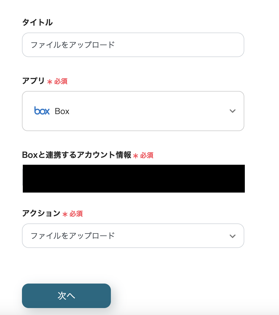Click the redacted Box account info field
Image resolution: width=279 pixels, height=315 pixels.
pos(133,179)
